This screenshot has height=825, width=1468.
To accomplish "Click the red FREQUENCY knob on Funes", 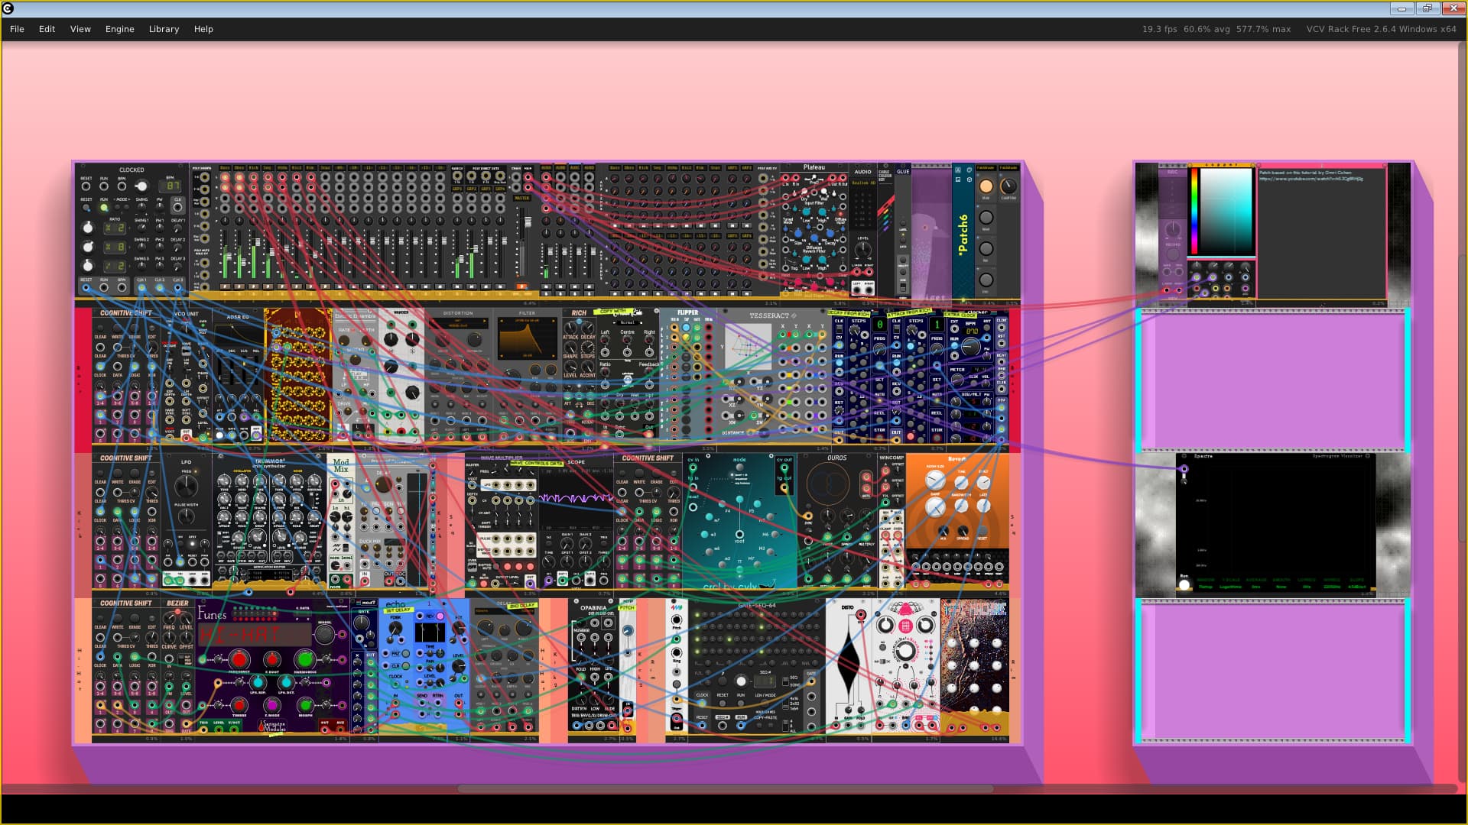I will [x=239, y=659].
